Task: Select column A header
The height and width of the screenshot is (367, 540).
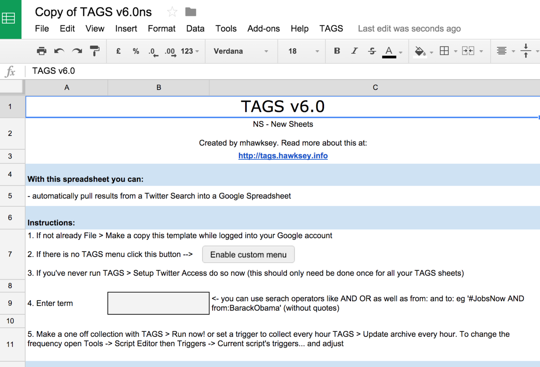Action: click(x=67, y=87)
